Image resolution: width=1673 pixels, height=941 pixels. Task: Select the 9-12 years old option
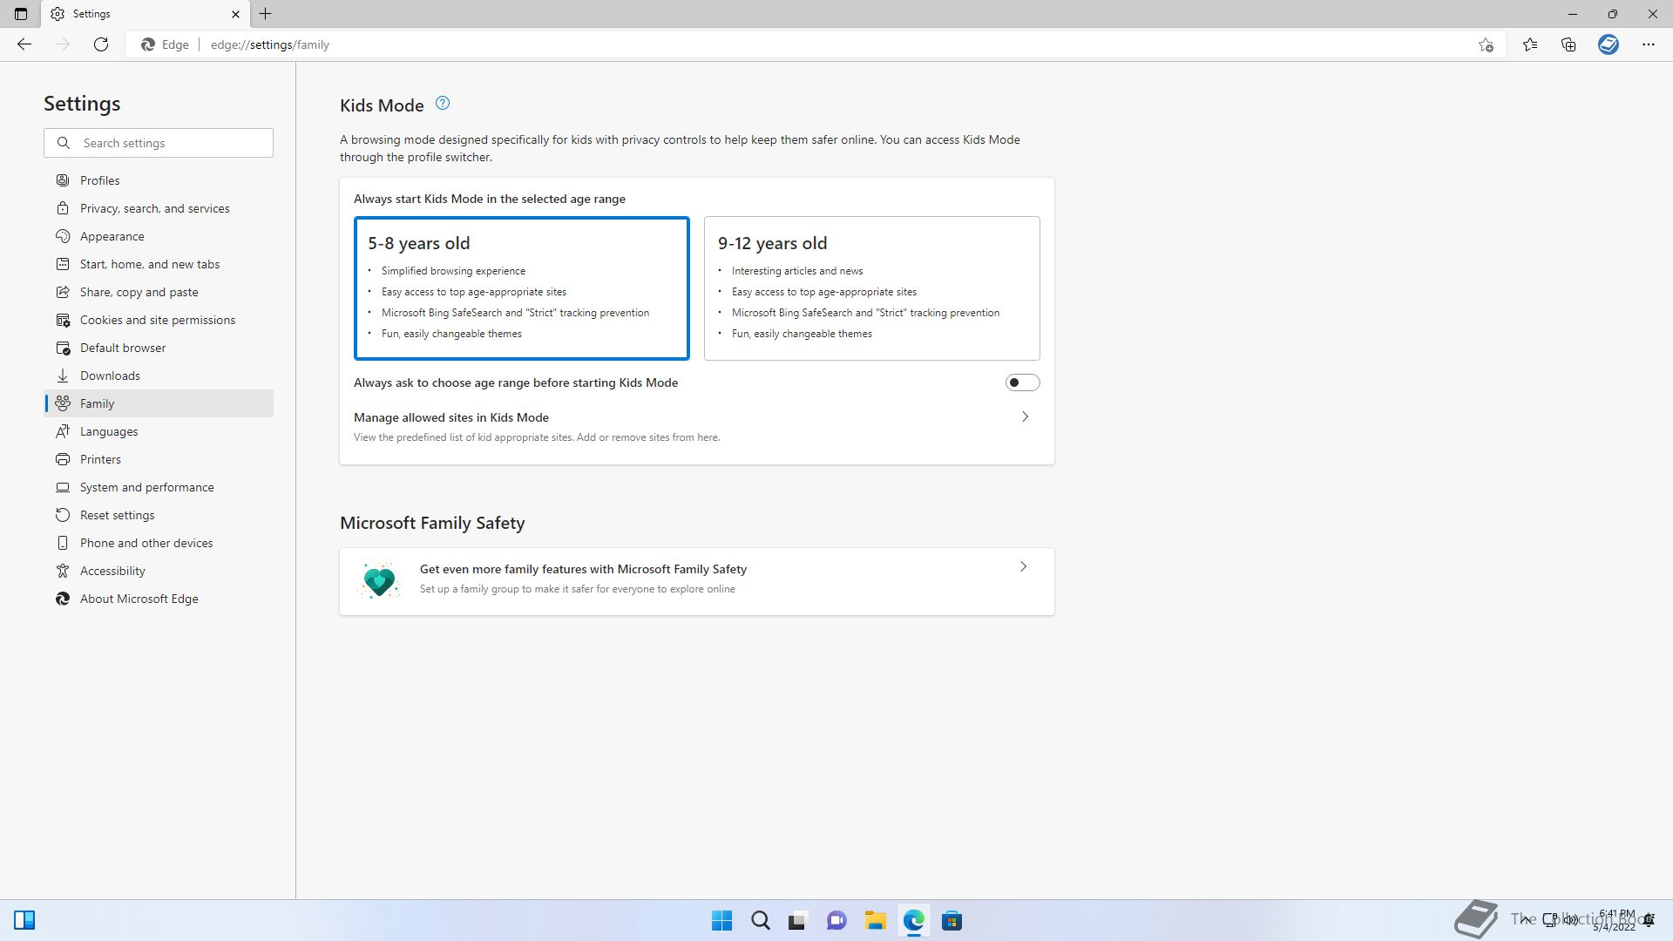[x=872, y=288]
